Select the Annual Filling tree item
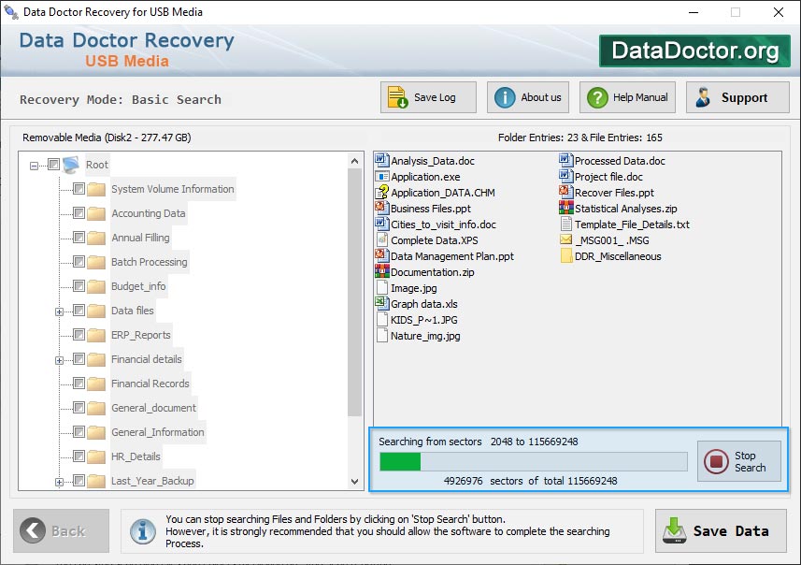Image resolution: width=801 pixels, height=565 pixels. pyautogui.click(x=140, y=238)
